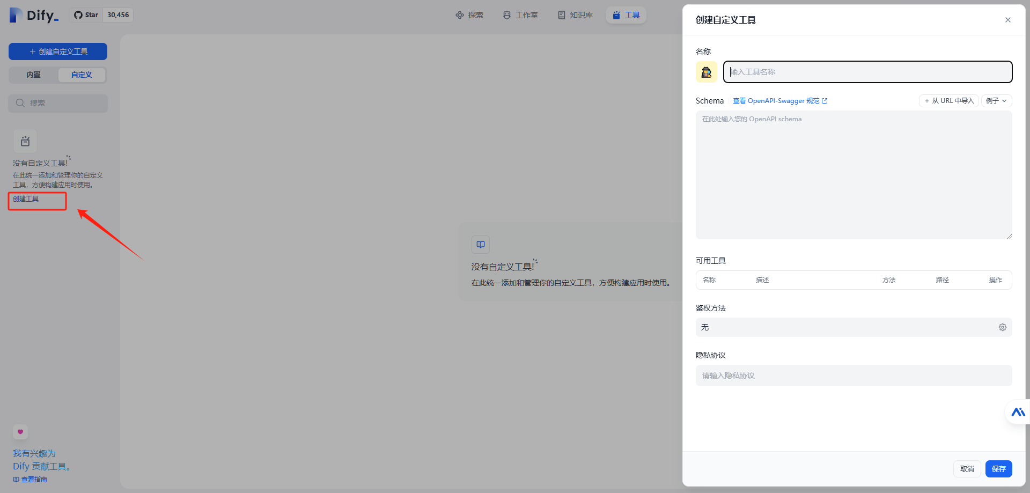Click the 鉴权方法 field showing 无
Screen dimensions: 1030x493
coord(854,327)
